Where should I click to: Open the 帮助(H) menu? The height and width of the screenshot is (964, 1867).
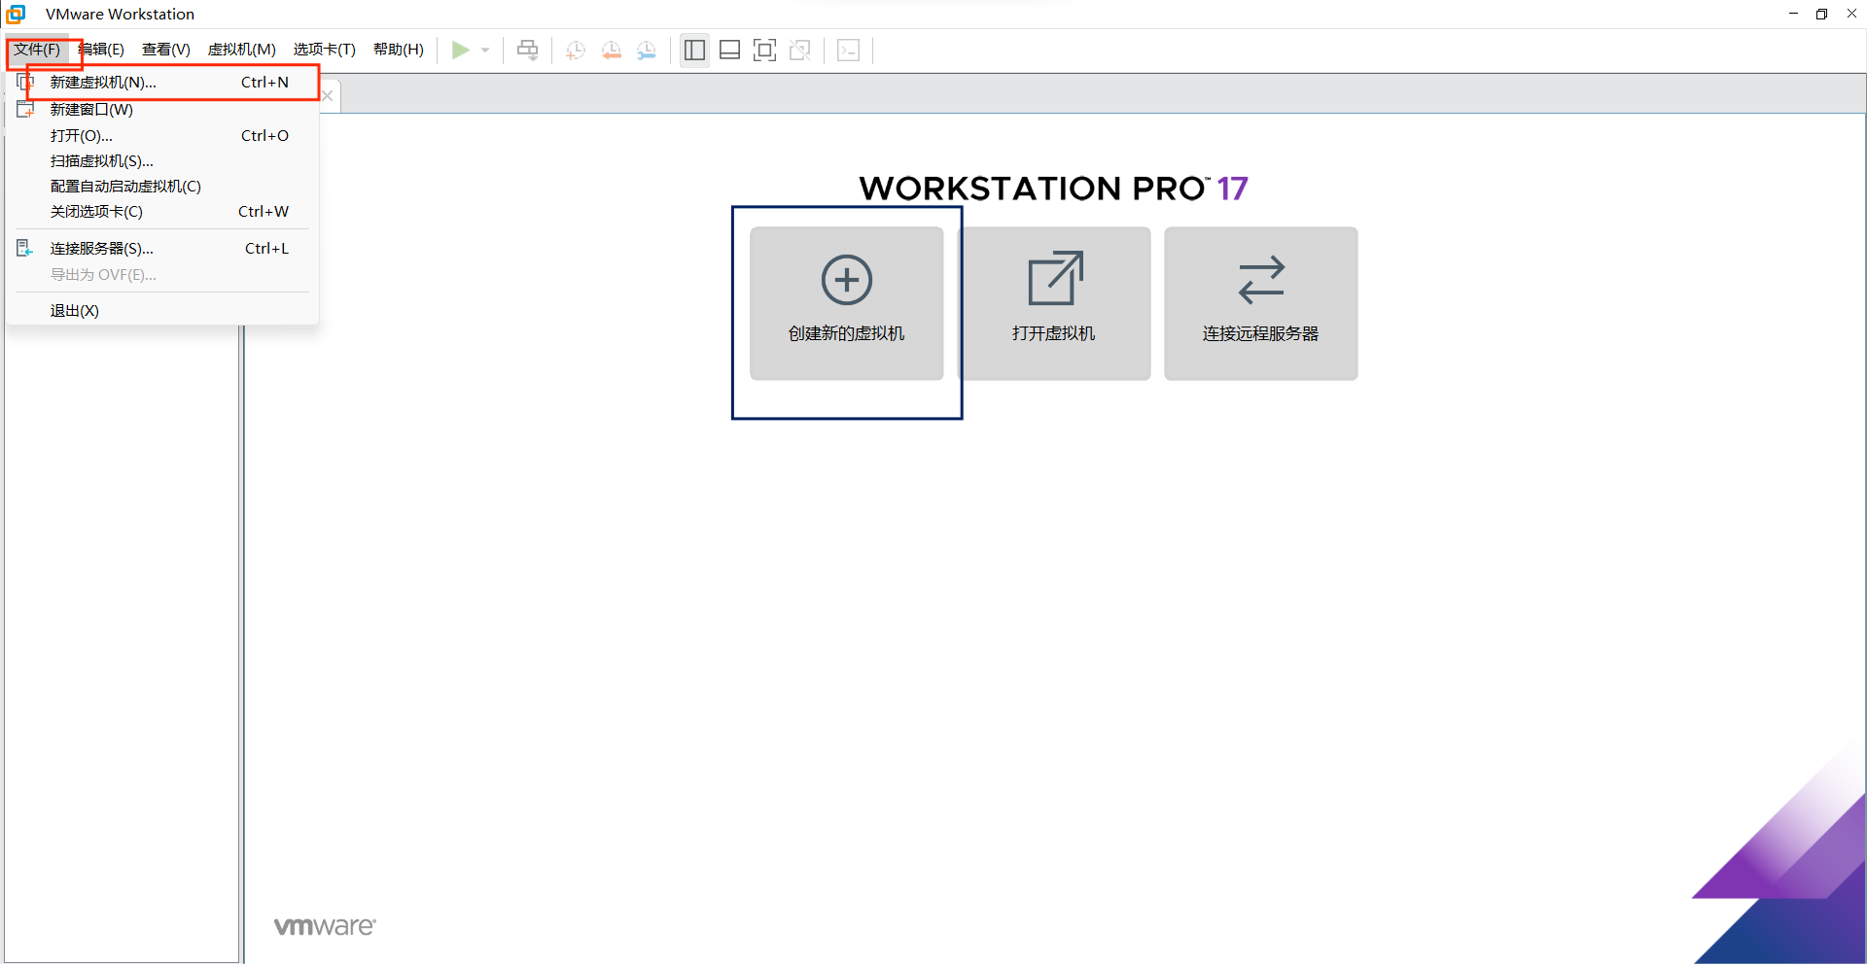point(399,50)
